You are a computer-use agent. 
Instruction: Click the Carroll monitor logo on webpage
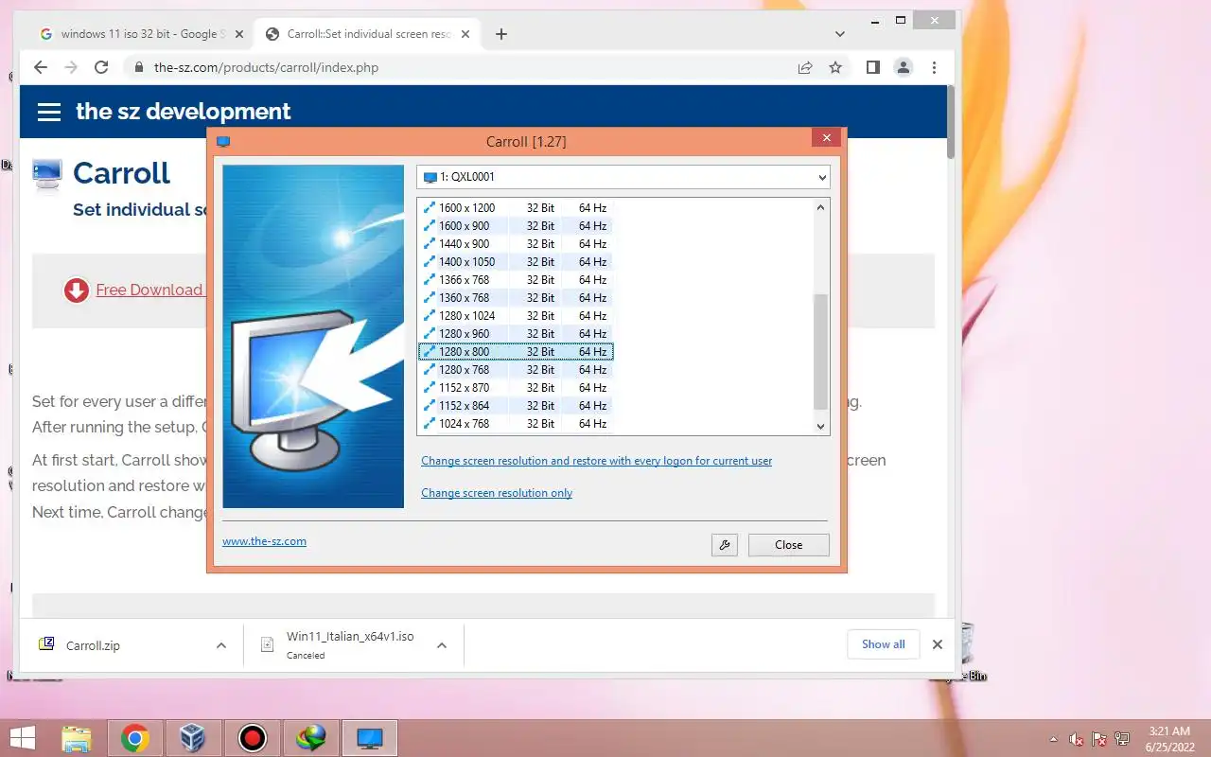(47, 174)
